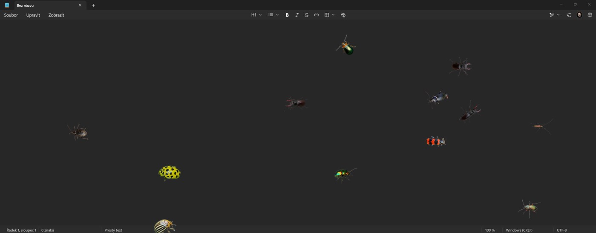Insert a hyperlink via the link icon
The image size is (596, 233).
317,15
